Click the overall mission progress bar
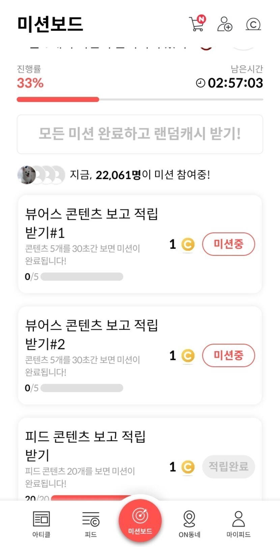This screenshot has width=280, height=547. click(x=140, y=100)
